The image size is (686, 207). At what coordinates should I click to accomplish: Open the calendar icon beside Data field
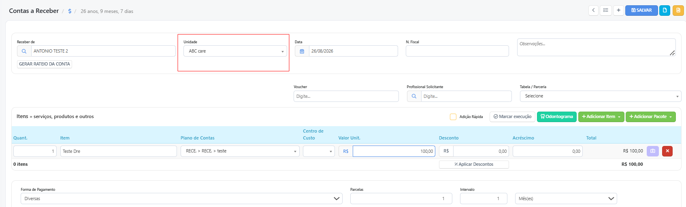[x=302, y=51]
